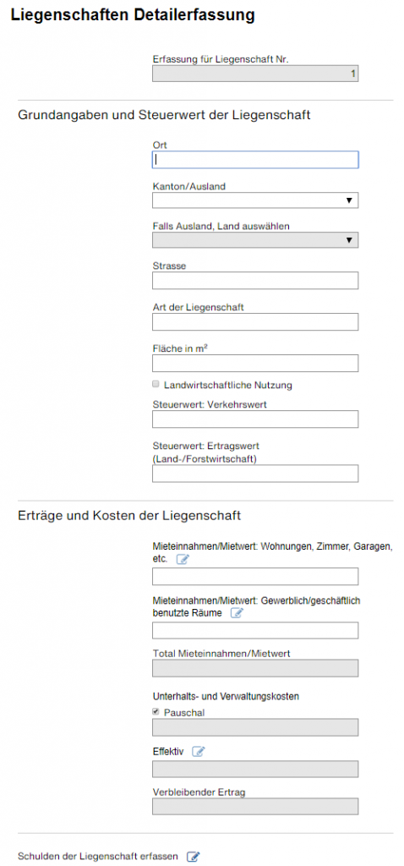Screen dimensions: 404x866
Task: Click the Gewerblich/geschäftlich benutzte Räume amount field
Action: point(255,631)
